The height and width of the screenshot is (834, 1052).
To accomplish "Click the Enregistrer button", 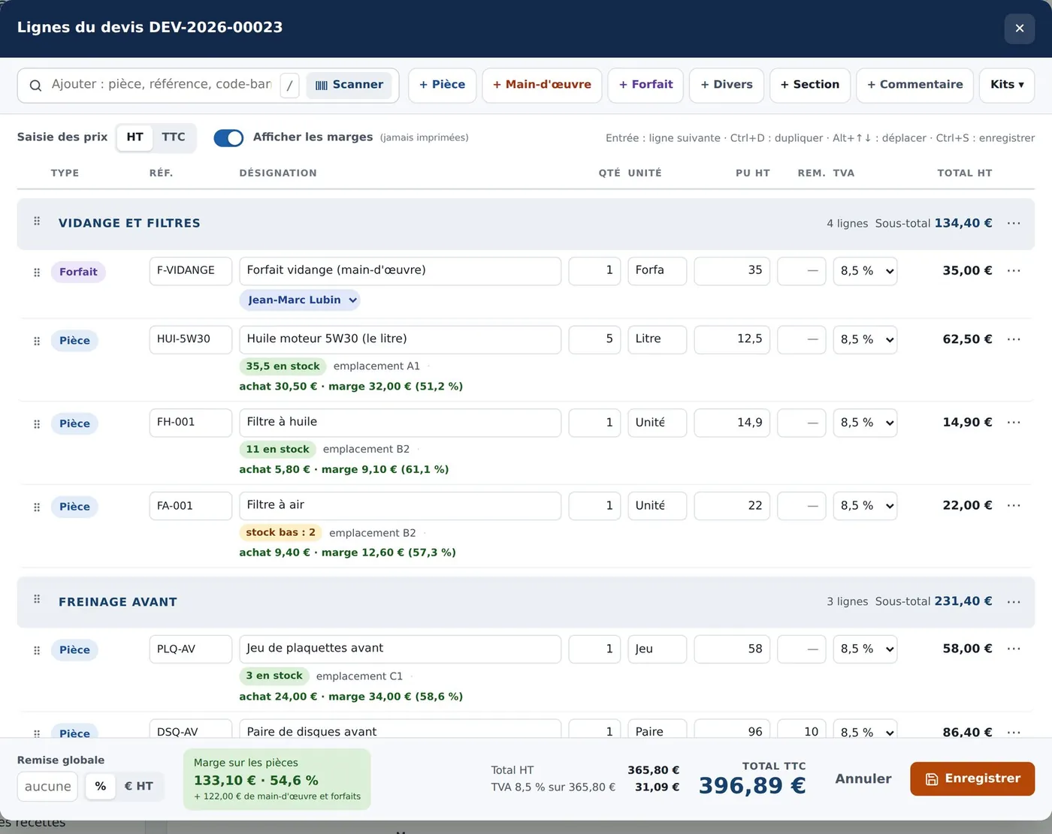I will point(972,779).
